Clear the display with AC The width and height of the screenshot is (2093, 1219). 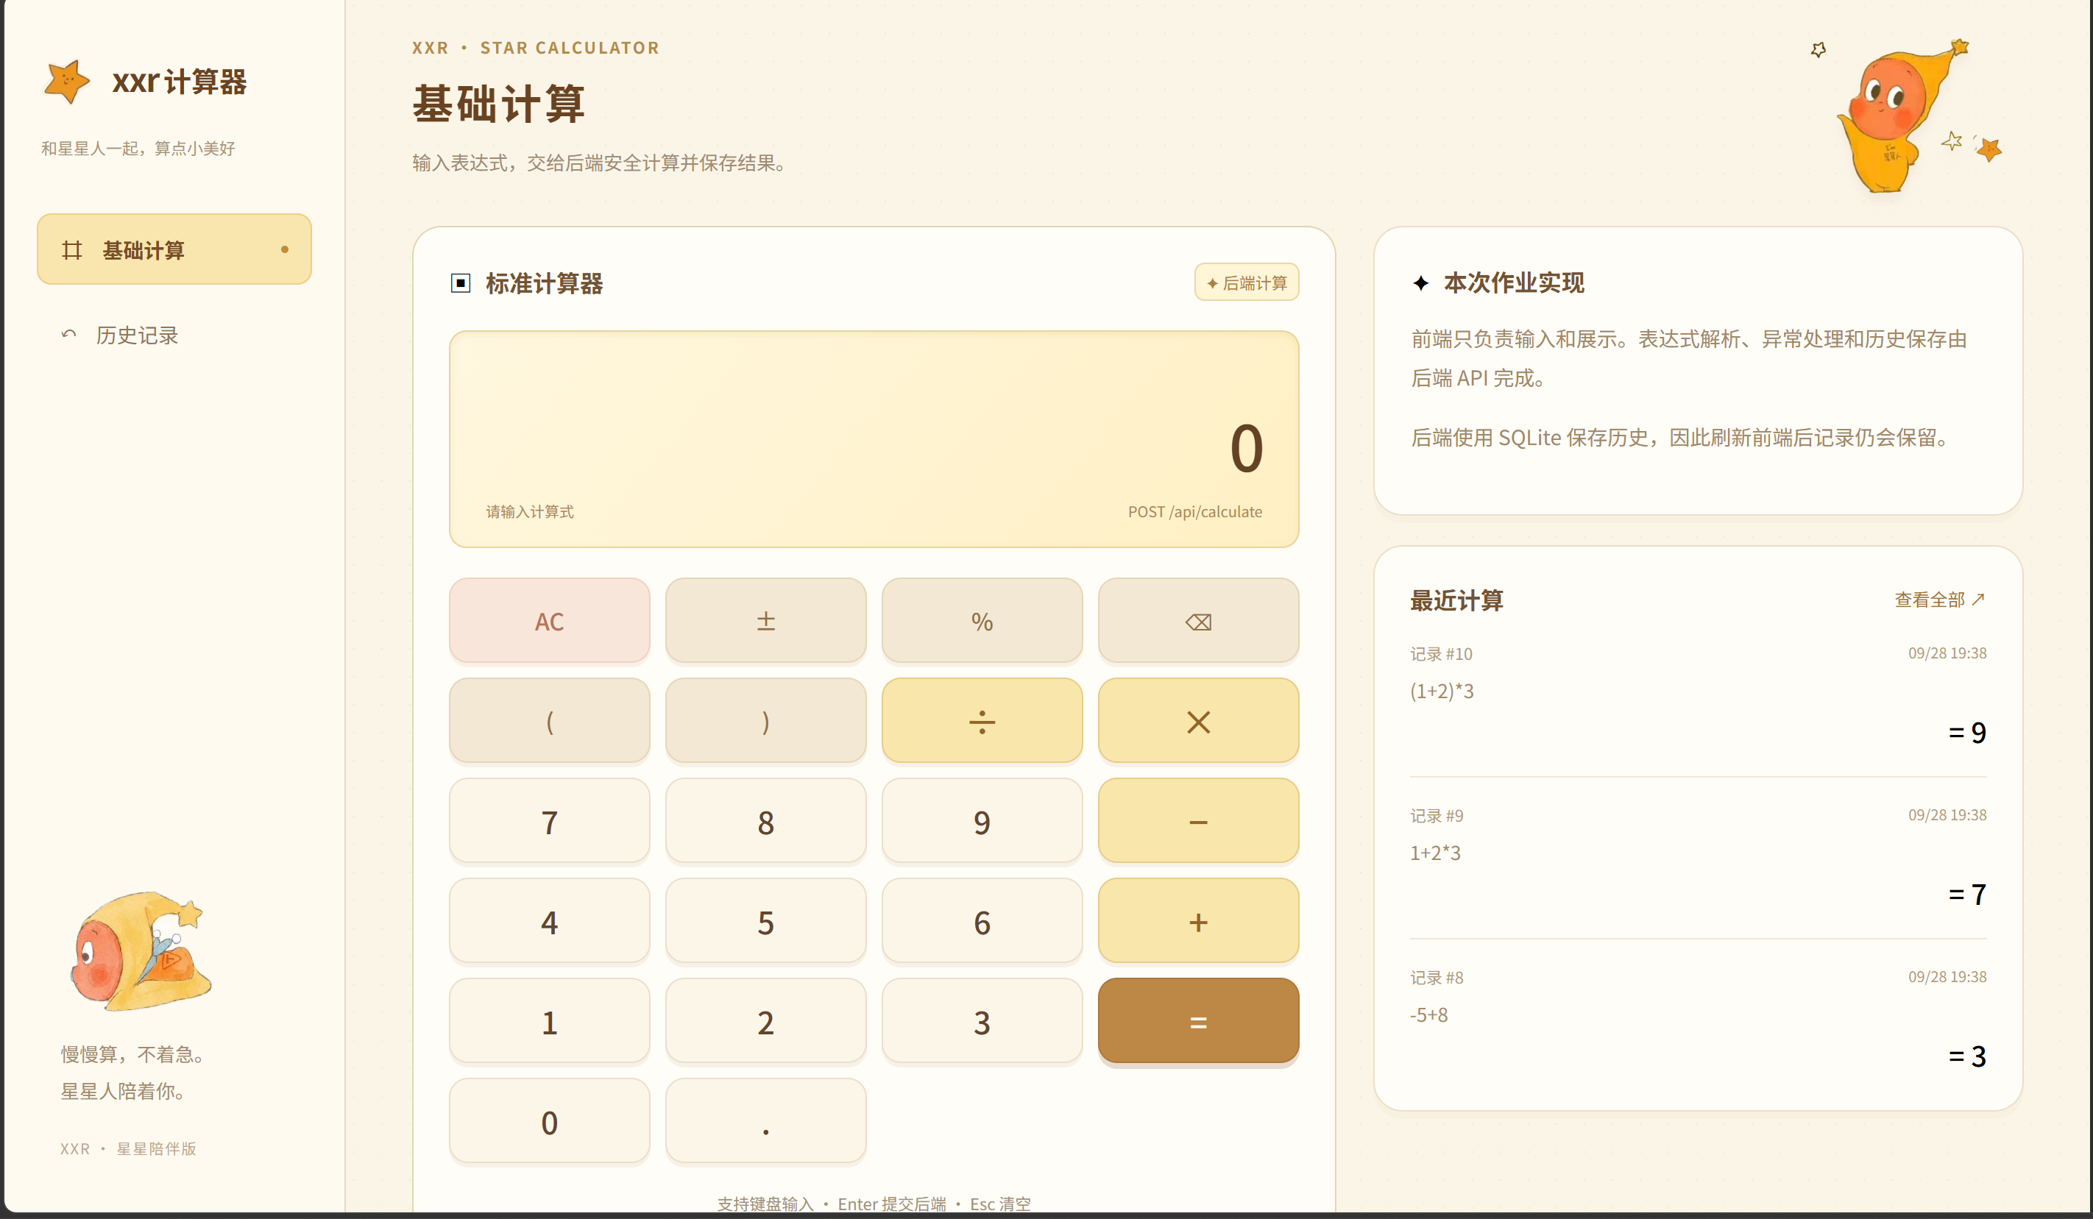549,621
